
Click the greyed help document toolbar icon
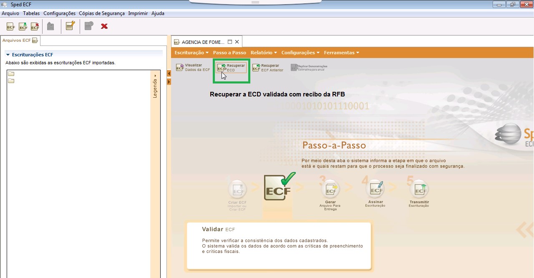click(89, 26)
